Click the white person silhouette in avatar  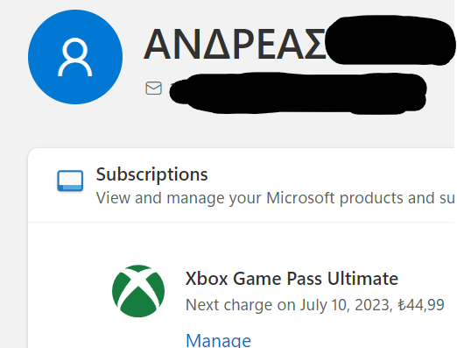tap(75, 57)
